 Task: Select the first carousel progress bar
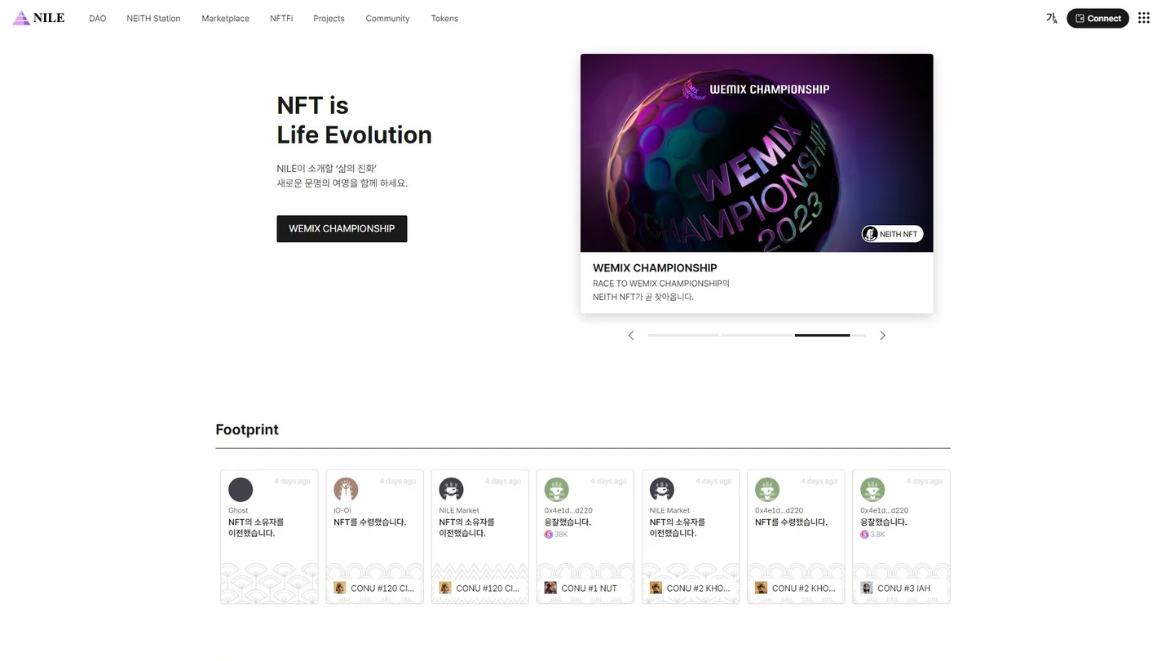[x=683, y=335]
